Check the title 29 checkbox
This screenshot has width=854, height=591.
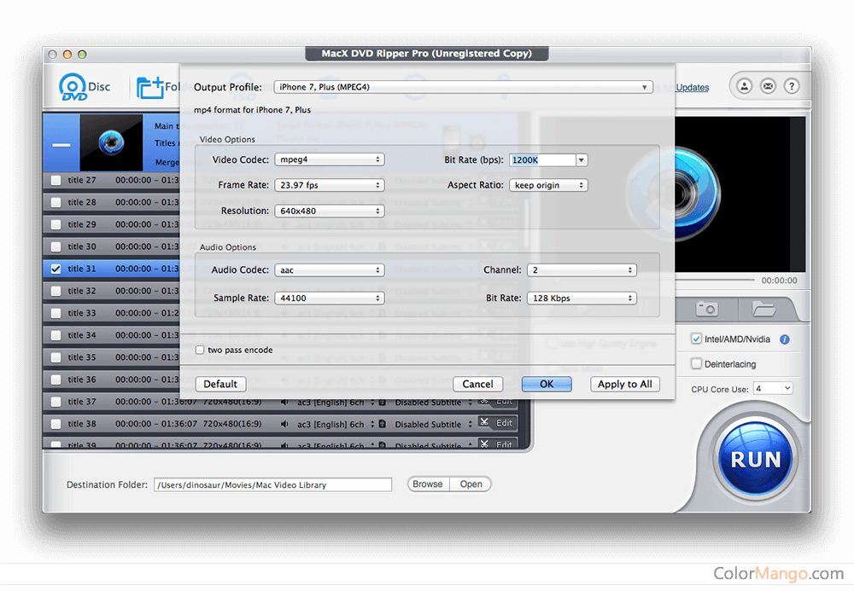[56, 224]
